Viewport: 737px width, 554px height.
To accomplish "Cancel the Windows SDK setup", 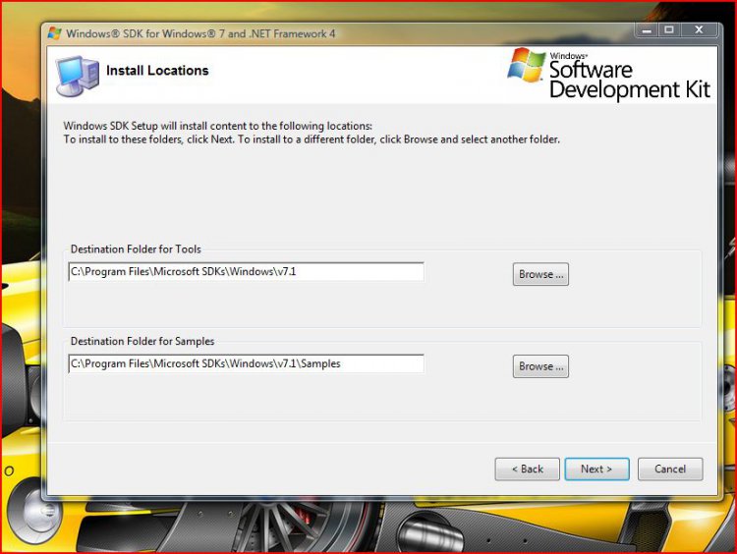I will [x=669, y=469].
